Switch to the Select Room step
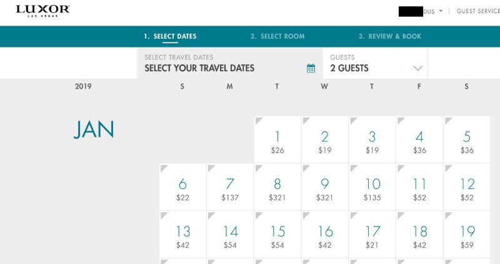500x264 pixels. [x=277, y=36]
